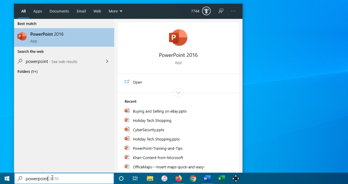Open Task View from the taskbar
Screen dimensions: 348x184
coord(135,178)
